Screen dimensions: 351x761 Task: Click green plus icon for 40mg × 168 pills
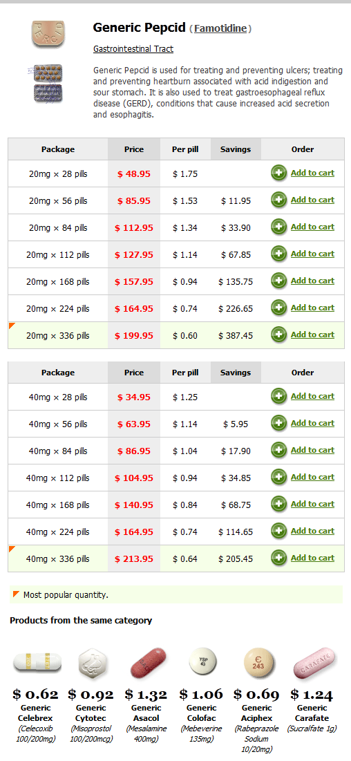278,505
